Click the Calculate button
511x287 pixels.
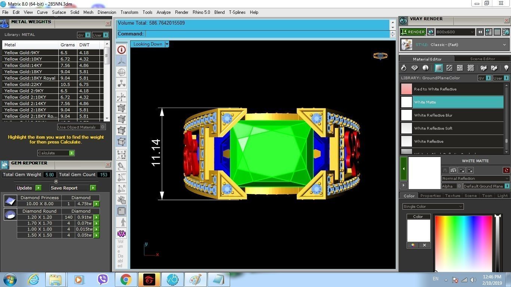click(x=56, y=153)
